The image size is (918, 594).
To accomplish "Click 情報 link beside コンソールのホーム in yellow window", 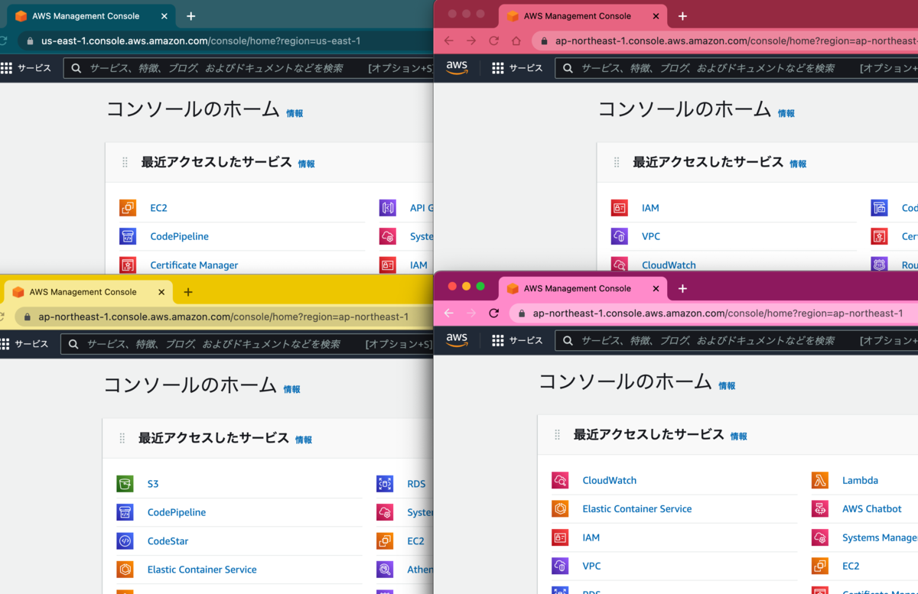I will pyautogui.click(x=291, y=389).
